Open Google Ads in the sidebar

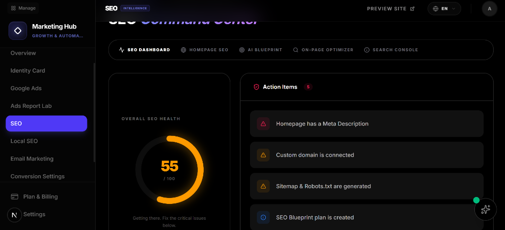46,88
